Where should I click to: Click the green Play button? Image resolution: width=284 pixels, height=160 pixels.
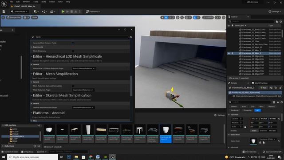[63, 12]
